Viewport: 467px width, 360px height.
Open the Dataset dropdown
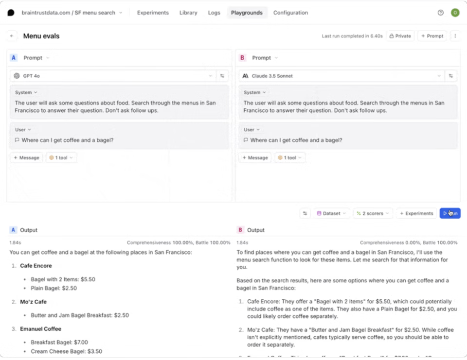[x=331, y=213]
